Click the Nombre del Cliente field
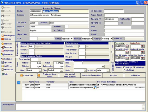This screenshot has height=112, width=148. (66, 11)
